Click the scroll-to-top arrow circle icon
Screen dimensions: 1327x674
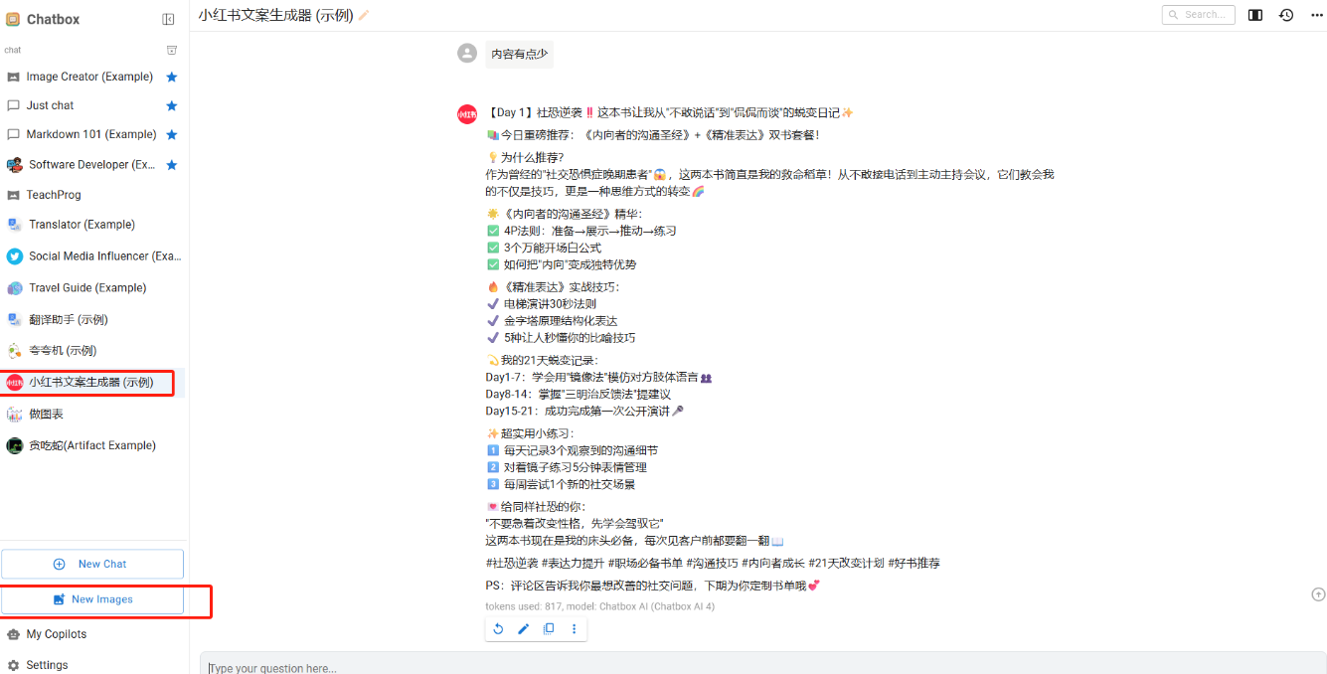coord(1318,594)
